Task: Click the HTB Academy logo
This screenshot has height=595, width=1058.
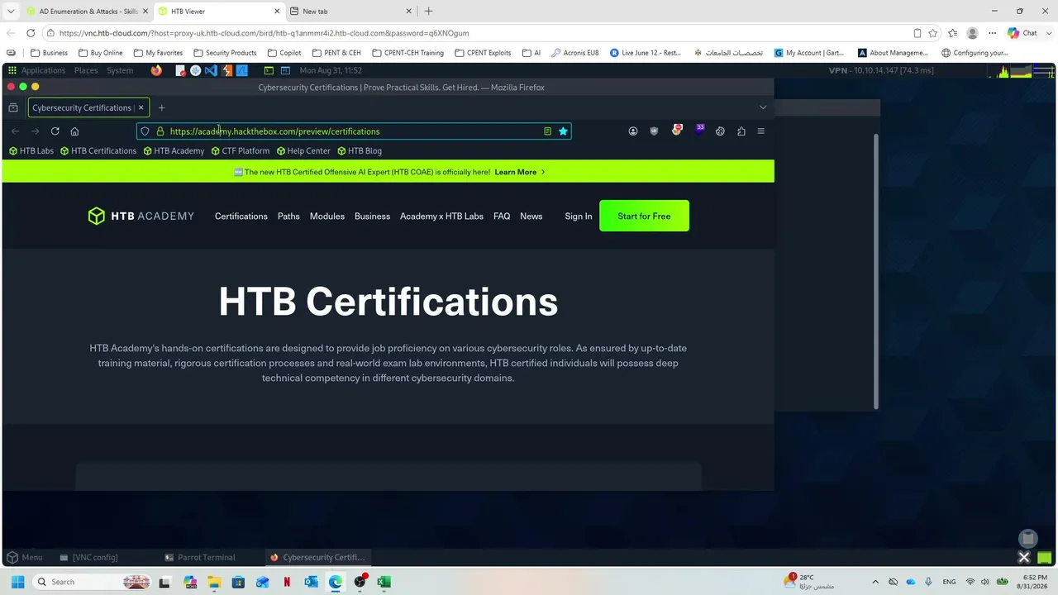Action: tap(141, 217)
